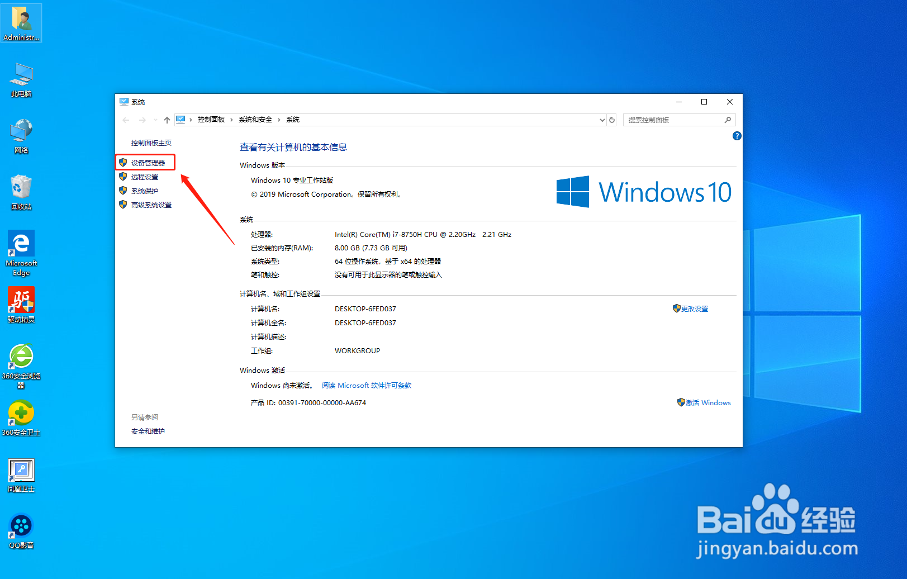Close the System window
The height and width of the screenshot is (579, 907).
[x=730, y=102]
